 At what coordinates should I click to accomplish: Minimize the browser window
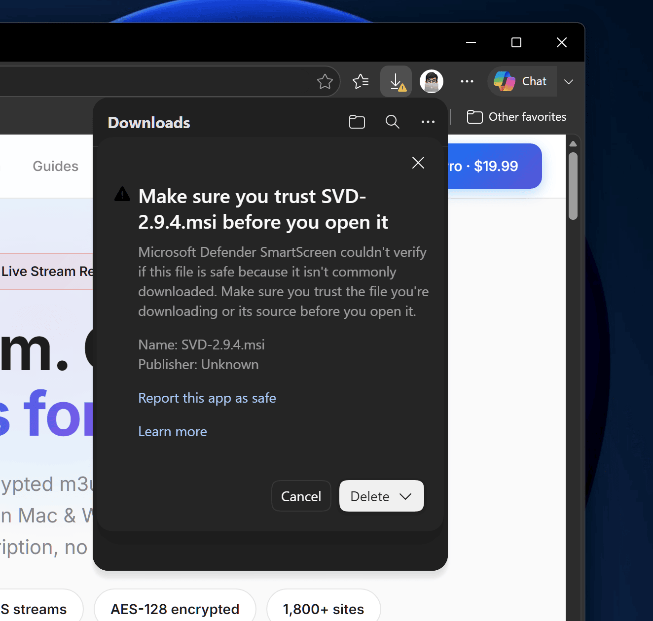[x=471, y=42]
